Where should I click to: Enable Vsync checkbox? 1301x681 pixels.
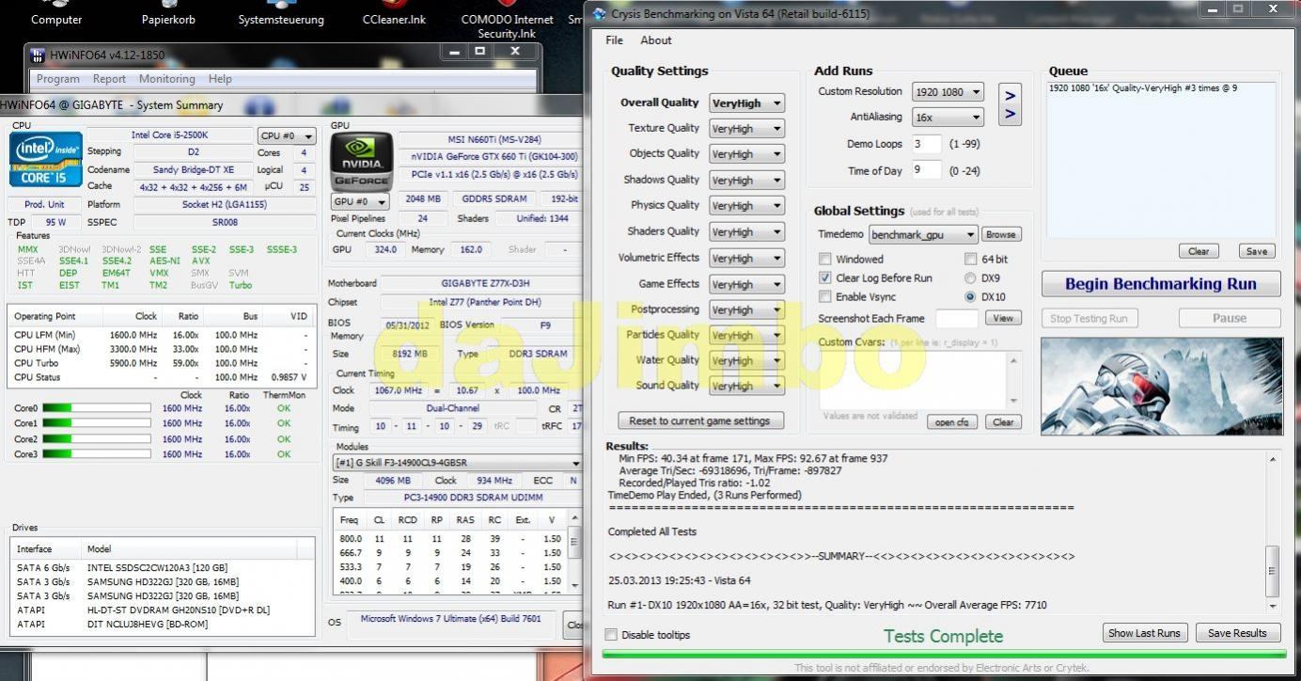point(824,296)
